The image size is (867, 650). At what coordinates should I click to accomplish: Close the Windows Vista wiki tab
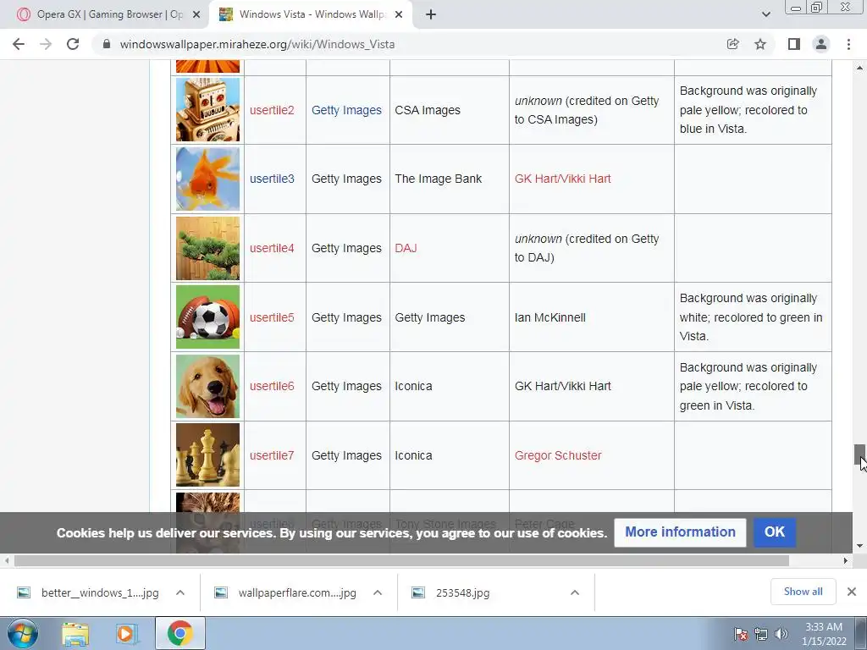pyautogui.click(x=399, y=15)
